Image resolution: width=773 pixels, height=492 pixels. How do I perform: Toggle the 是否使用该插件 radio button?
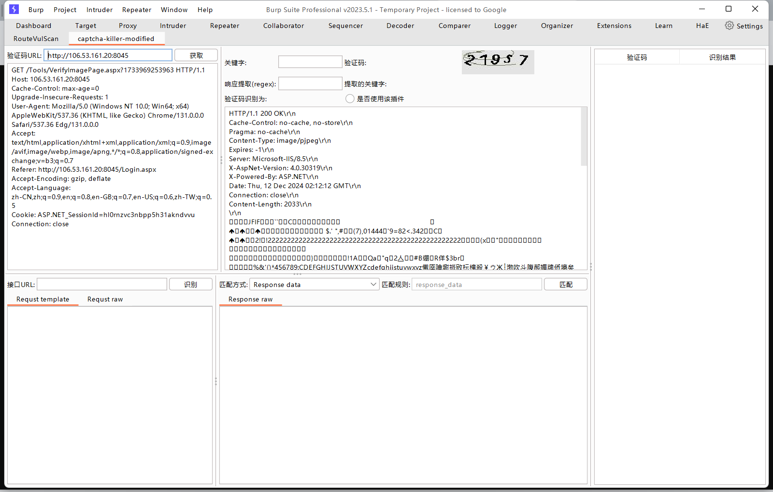tap(350, 98)
